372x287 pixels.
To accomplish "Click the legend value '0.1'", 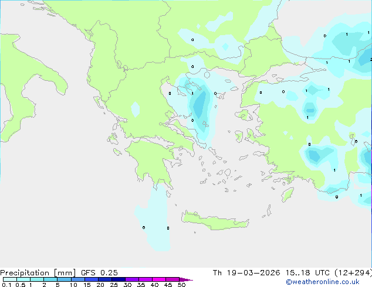I will [6, 285].
